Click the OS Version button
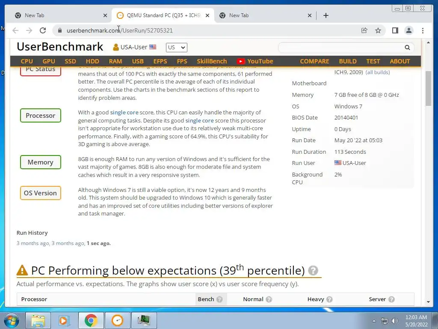 point(41,193)
